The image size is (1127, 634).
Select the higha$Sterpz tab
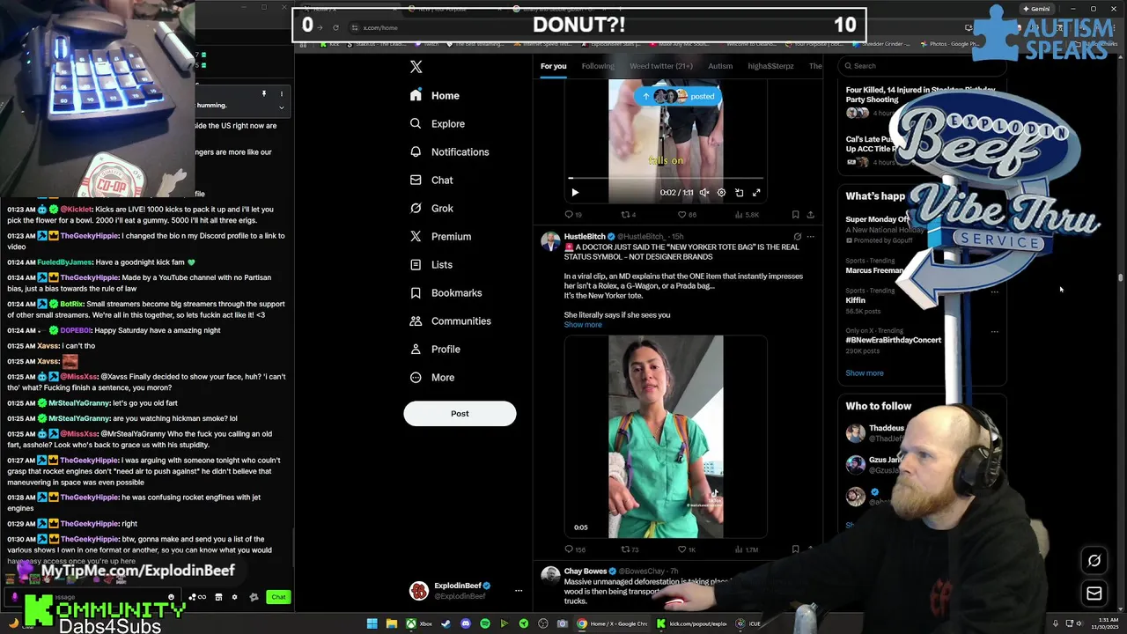[770, 66]
